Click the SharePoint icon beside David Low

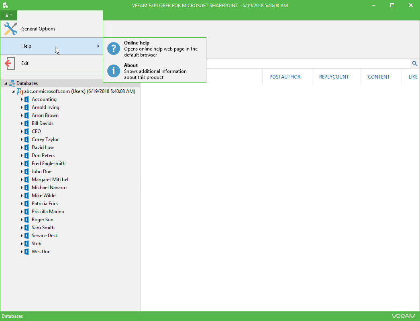27,147
